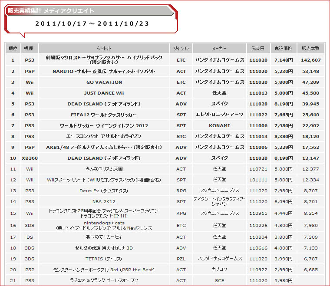Click the KONAMI maker cell
This screenshot has width=330, height=286.
[x=220, y=125]
